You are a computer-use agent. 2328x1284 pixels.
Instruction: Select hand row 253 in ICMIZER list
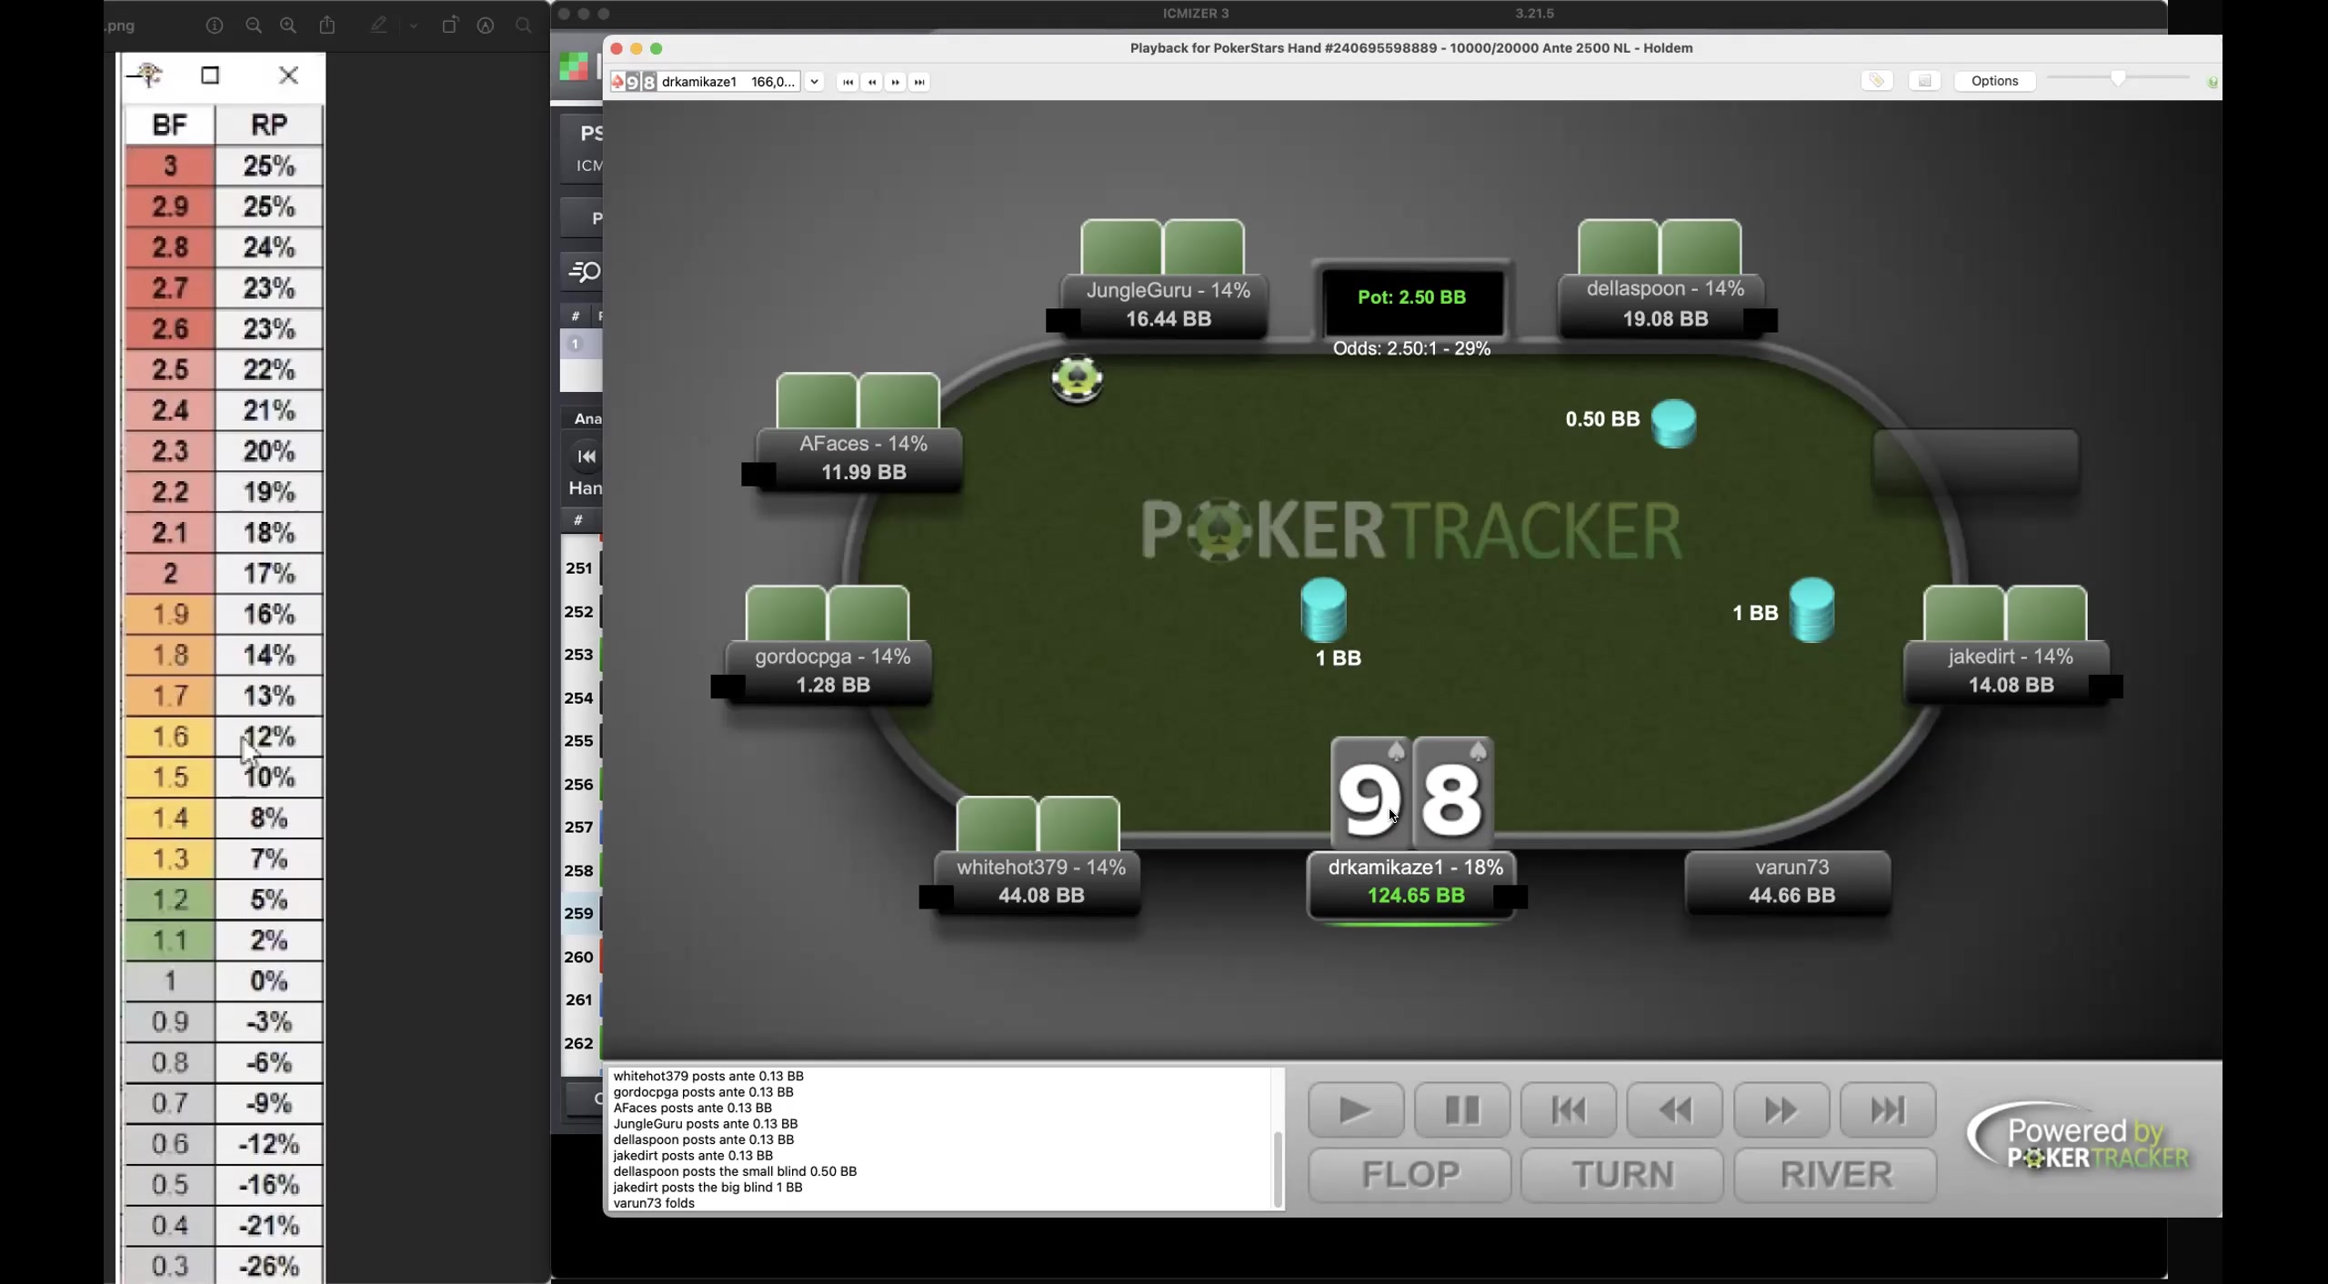click(580, 655)
